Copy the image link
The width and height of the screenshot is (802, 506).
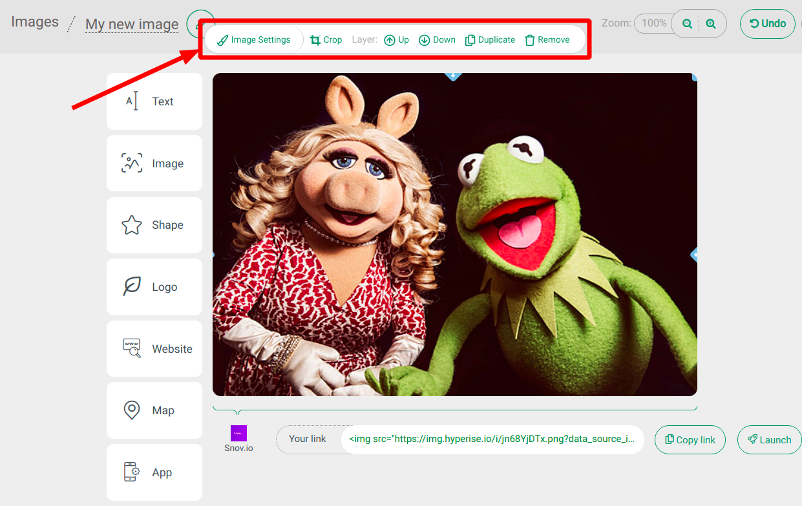point(690,440)
